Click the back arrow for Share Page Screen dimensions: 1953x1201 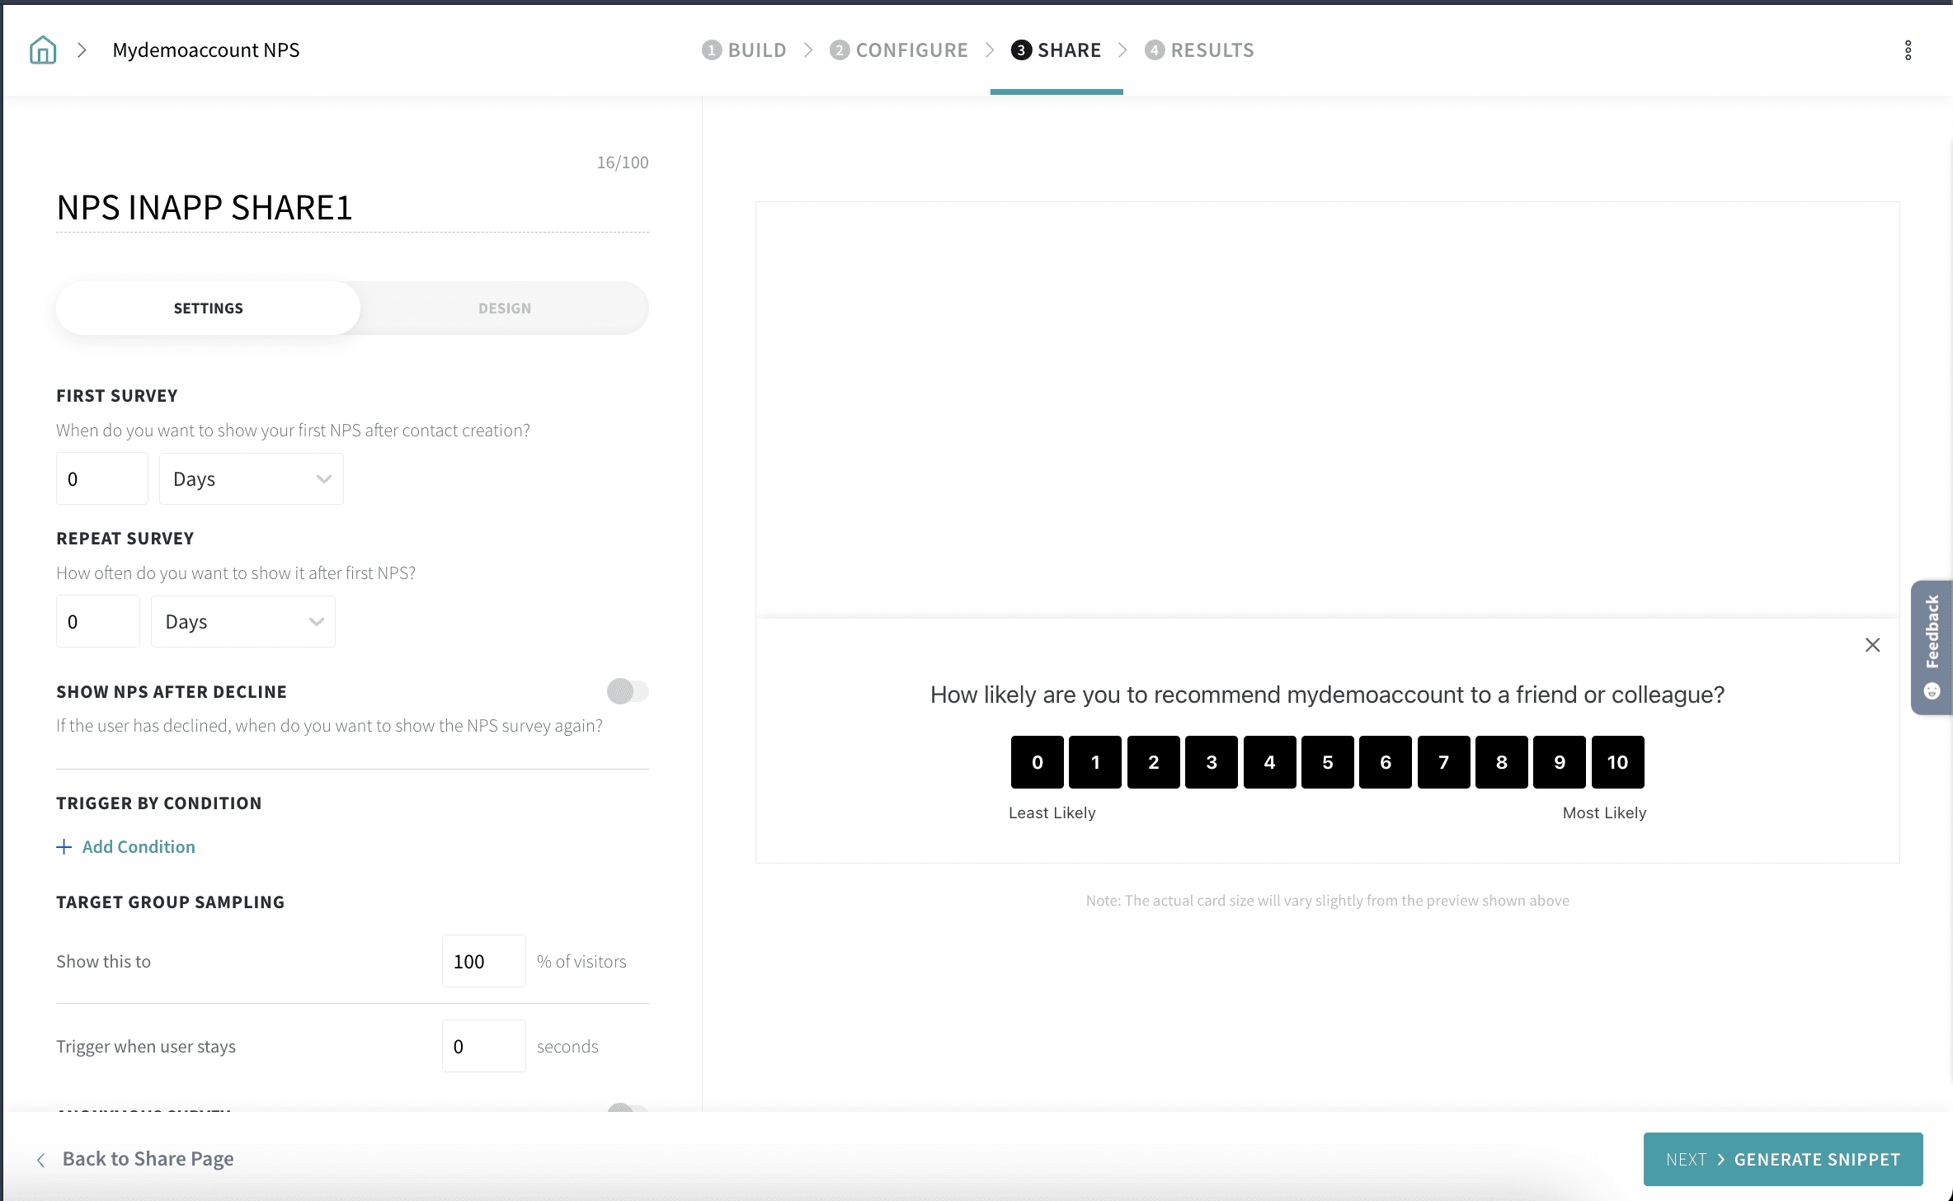[x=41, y=1160]
